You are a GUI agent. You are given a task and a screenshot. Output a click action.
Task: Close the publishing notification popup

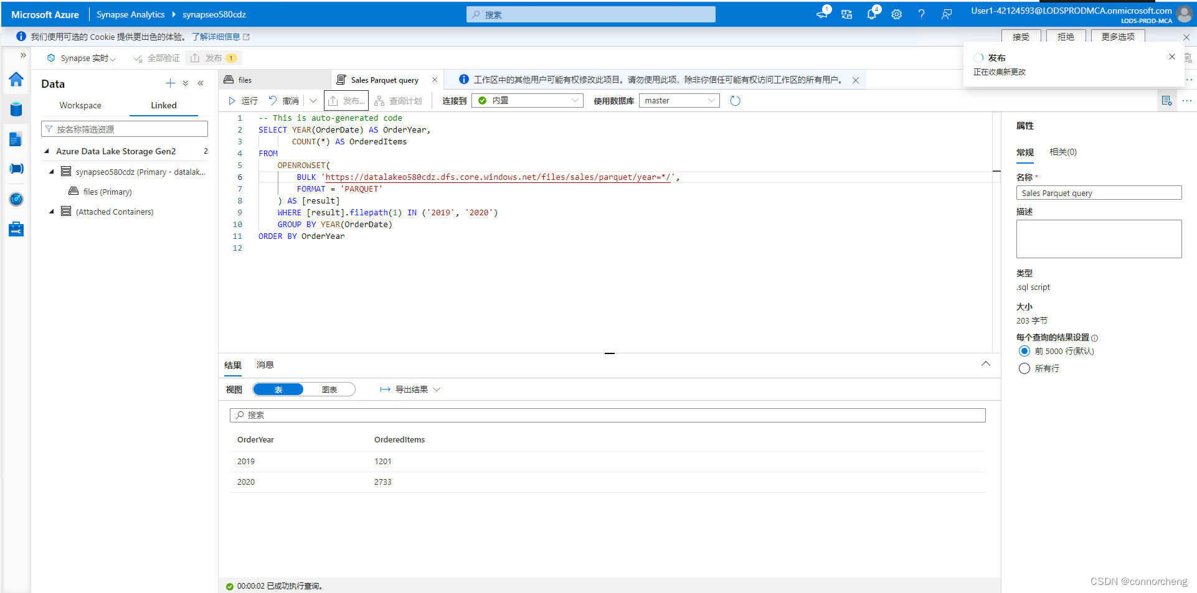[1172, 57]
